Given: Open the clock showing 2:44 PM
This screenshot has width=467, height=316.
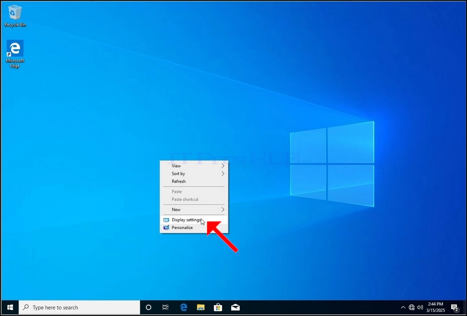Looking at the screenshot, I should click(x=436, y=307).
